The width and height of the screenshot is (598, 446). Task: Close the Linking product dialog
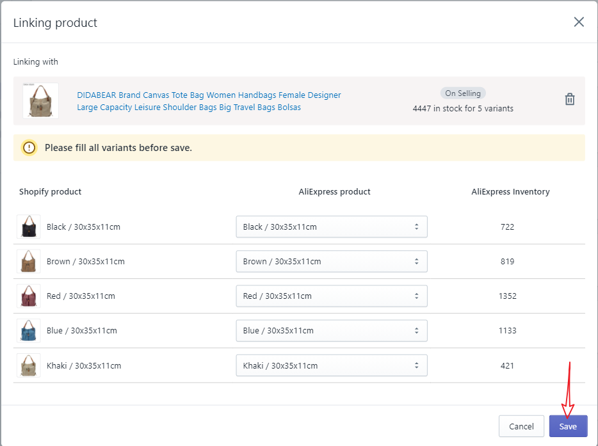[x=579, y=22]
